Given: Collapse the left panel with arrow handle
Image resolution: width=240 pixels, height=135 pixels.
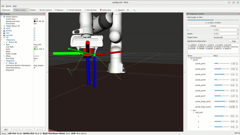Looking at the screenshot, I should (x=47, y=72).
